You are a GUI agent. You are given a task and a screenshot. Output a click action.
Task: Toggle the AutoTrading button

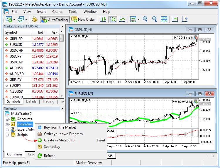pyautogui.click(x=55, y=20)
